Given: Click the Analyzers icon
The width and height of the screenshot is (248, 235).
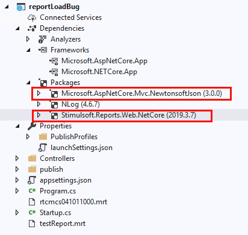Looking at the screenshot, I should pyautogui.click(x=42, y=39).
